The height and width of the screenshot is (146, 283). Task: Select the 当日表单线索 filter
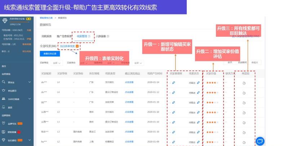click(x=67, y=46)
